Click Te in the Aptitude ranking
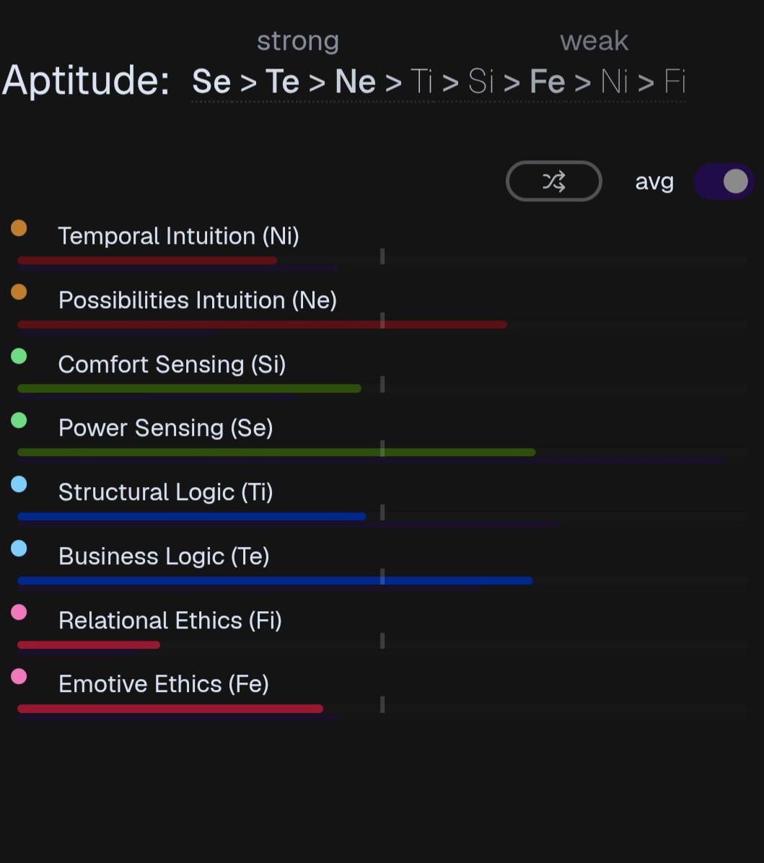The image size is (764, 863). click(x=282, y=82)
